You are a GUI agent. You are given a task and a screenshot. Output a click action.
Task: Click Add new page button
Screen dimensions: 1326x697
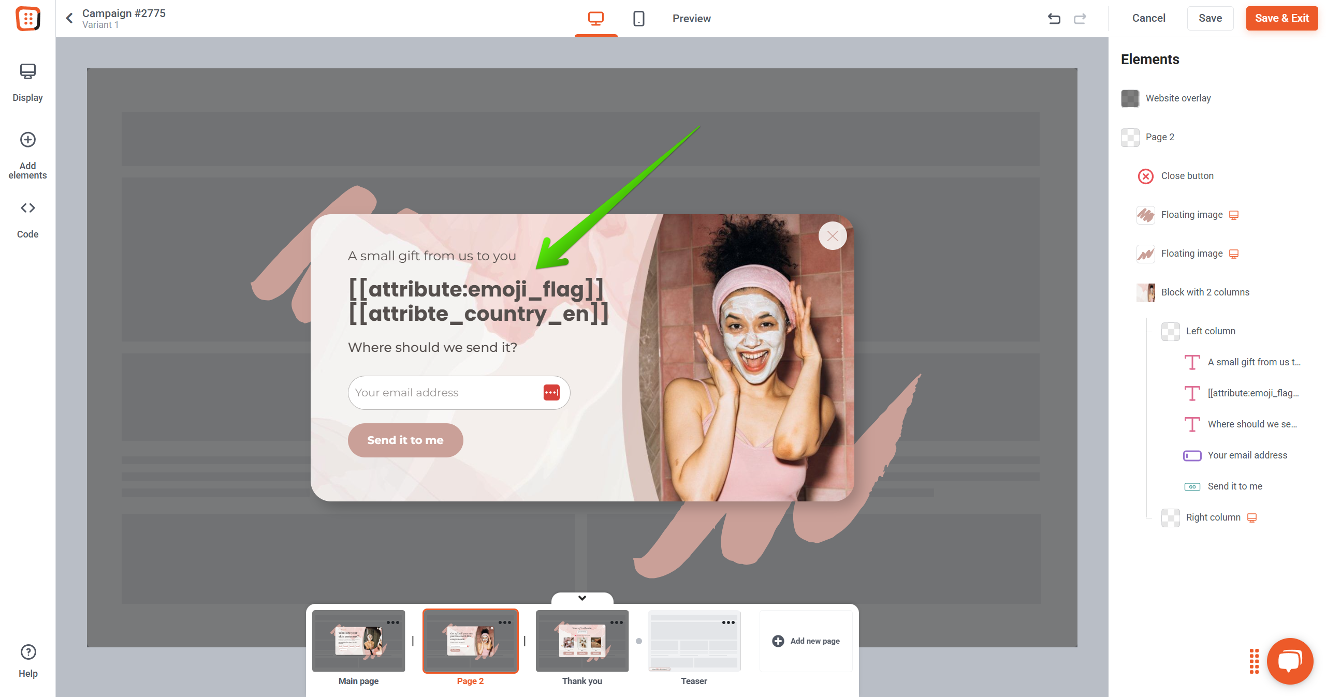pos(806,641)
